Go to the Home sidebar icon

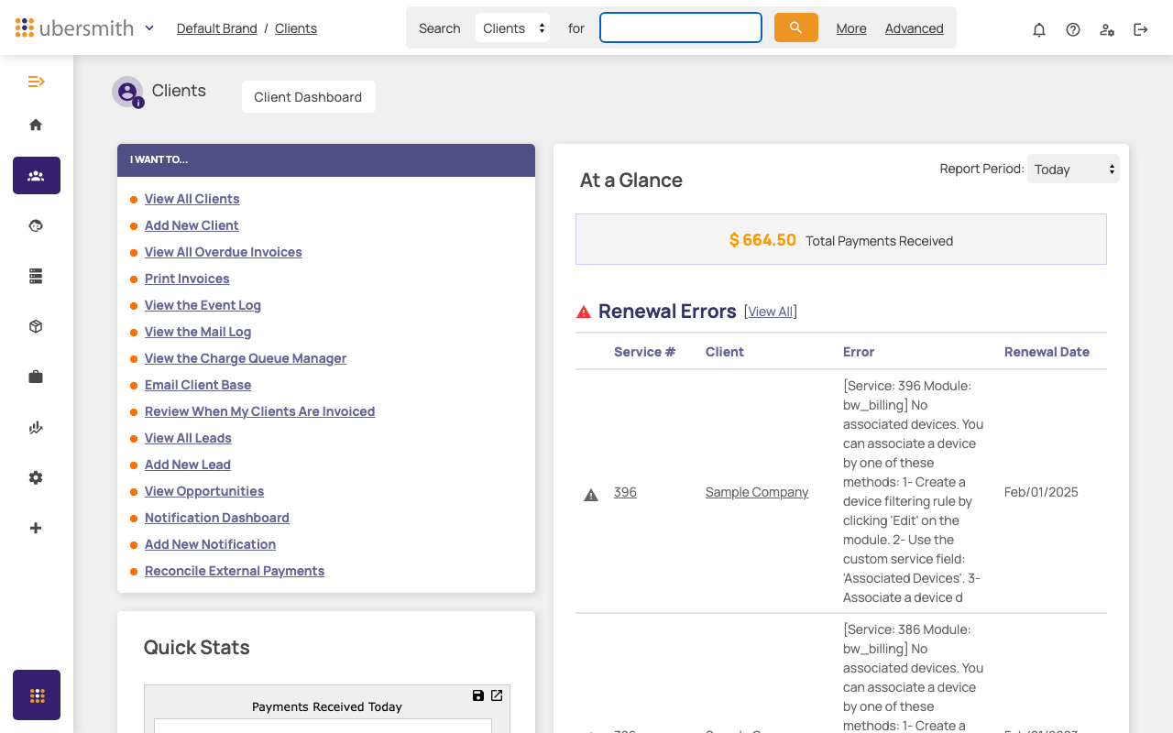[x=36, y=125]
